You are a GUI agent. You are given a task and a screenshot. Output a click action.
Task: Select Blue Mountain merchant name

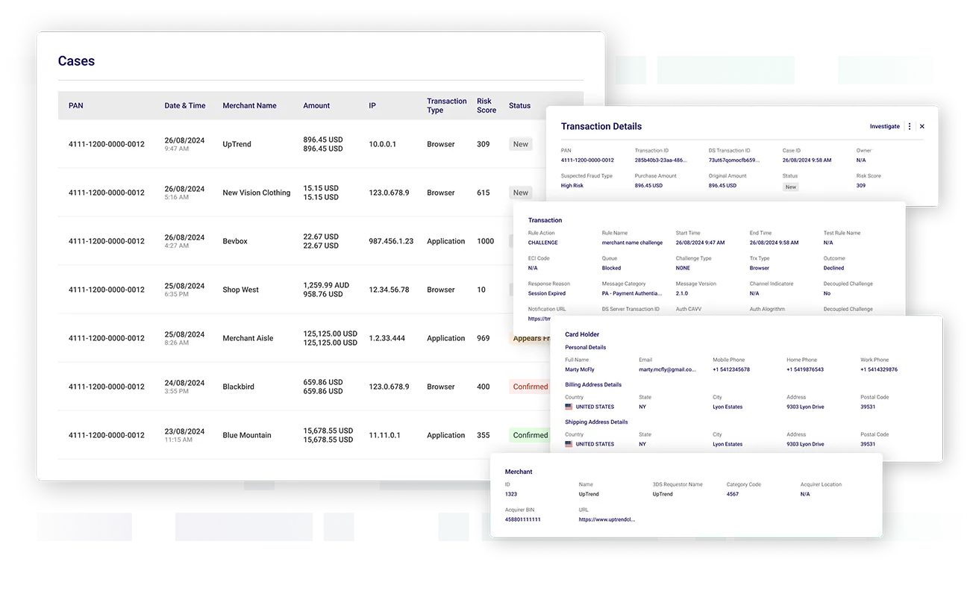(247, 435)
